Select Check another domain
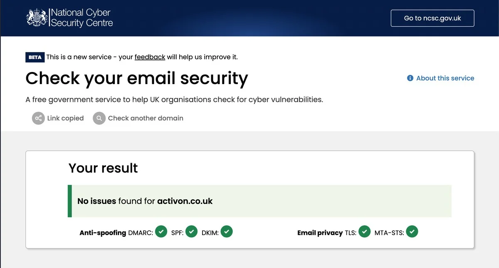 (x=146, y=118)
